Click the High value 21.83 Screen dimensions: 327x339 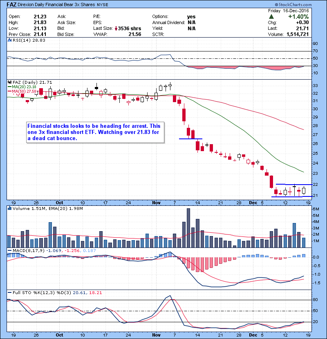tap(40, 22)
